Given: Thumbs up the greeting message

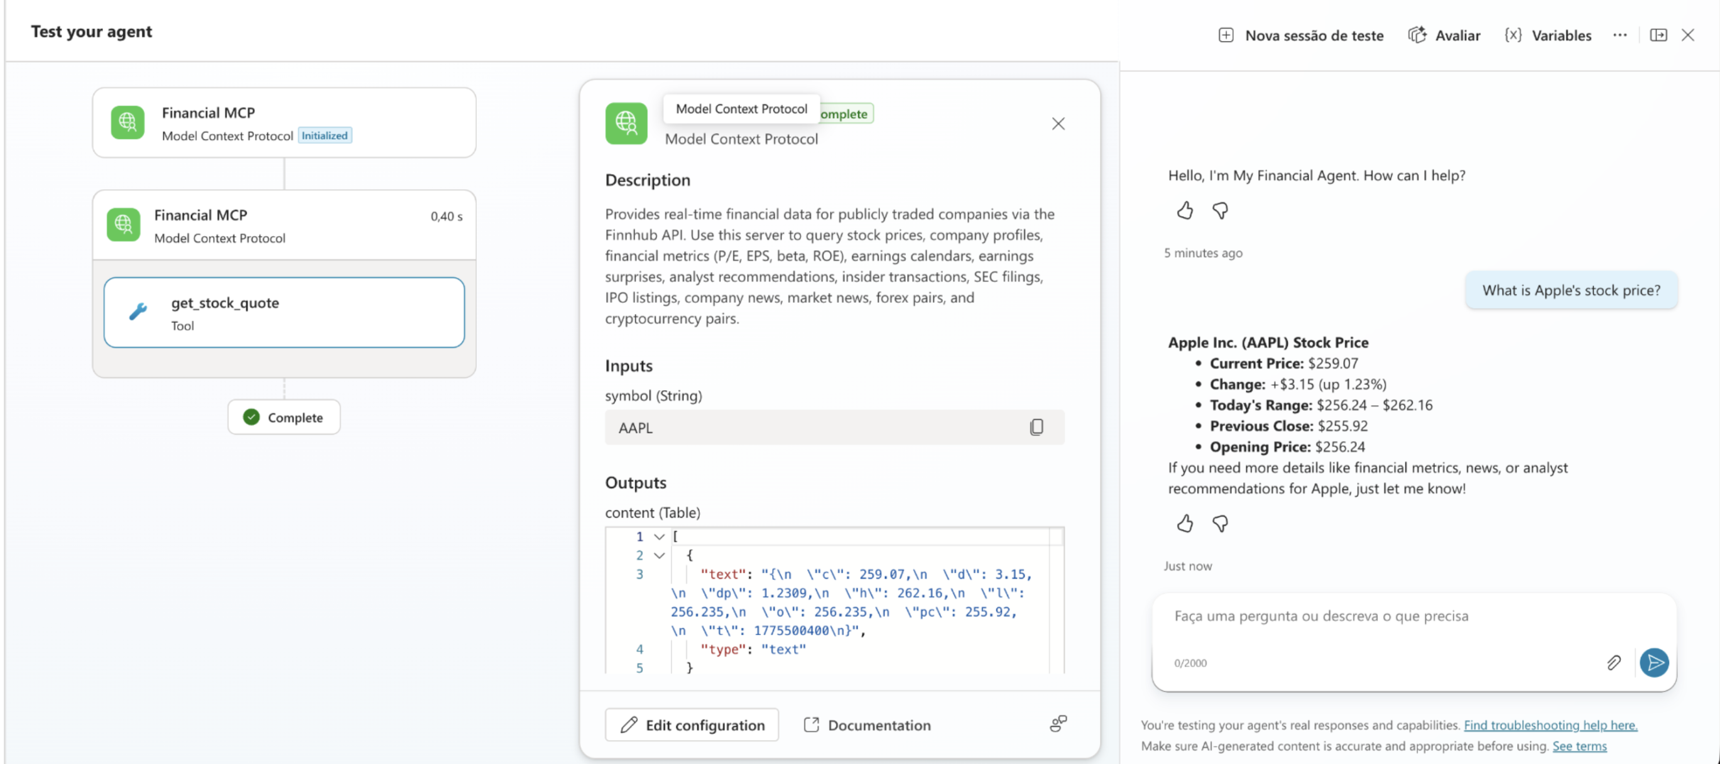Looking at the screenshot, I should tap(1185, 211).
